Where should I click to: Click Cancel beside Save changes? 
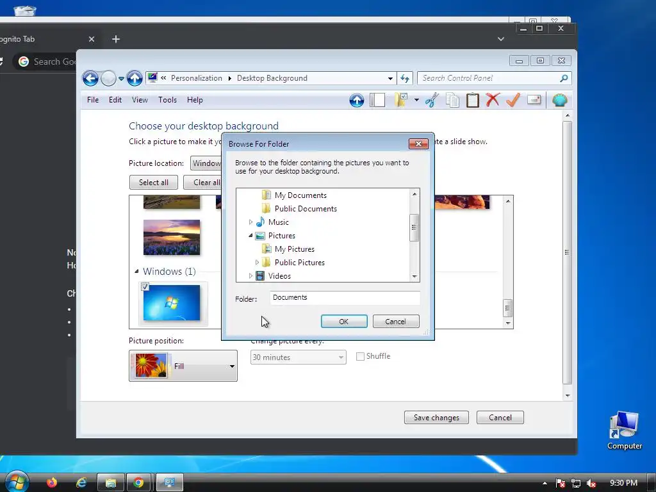(x=500, y=418)
